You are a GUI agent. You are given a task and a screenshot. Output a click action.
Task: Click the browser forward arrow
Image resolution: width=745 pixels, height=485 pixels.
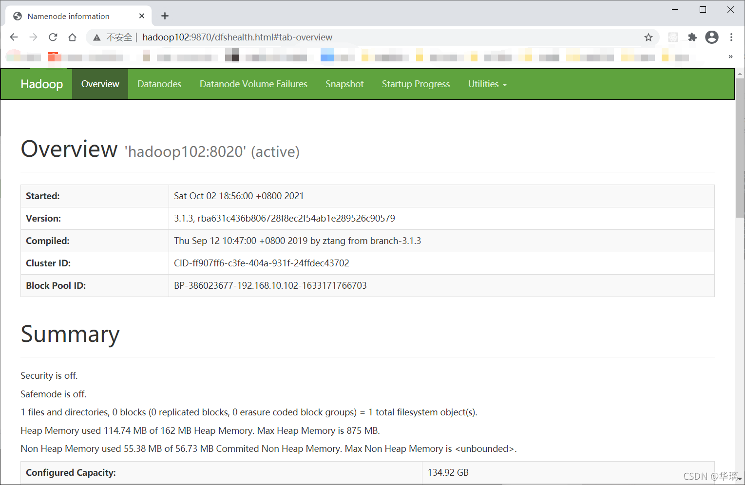33,37
